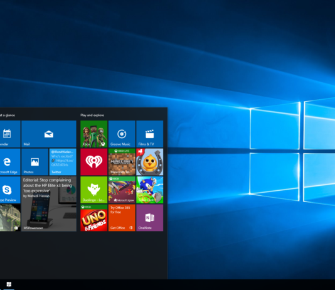This screenshot has height=290, width=335.
Task: Launch Sonic Dash tile
Action: (149, 190)
